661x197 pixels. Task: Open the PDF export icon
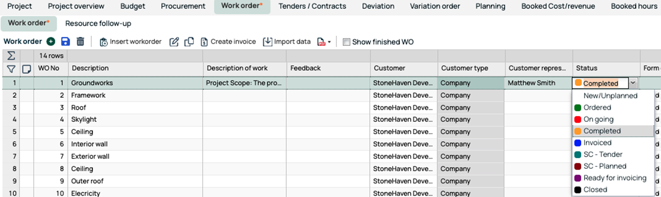321,42
